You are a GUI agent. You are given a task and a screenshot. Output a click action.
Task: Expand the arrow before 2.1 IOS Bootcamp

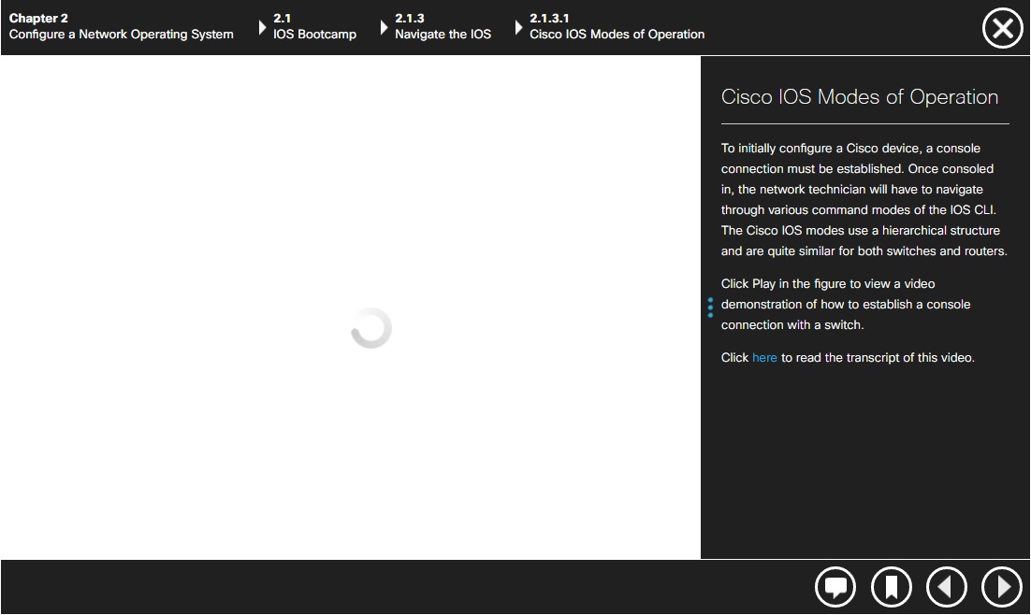pyautogui.click(x=262, y=28)
